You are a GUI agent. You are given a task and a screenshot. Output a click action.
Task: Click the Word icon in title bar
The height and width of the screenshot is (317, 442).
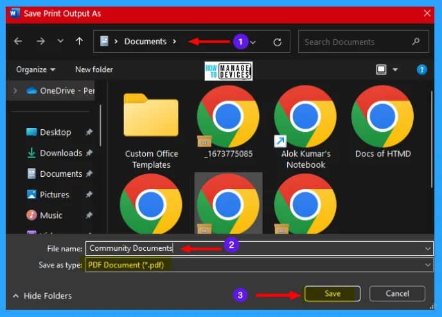click(14, 14)
